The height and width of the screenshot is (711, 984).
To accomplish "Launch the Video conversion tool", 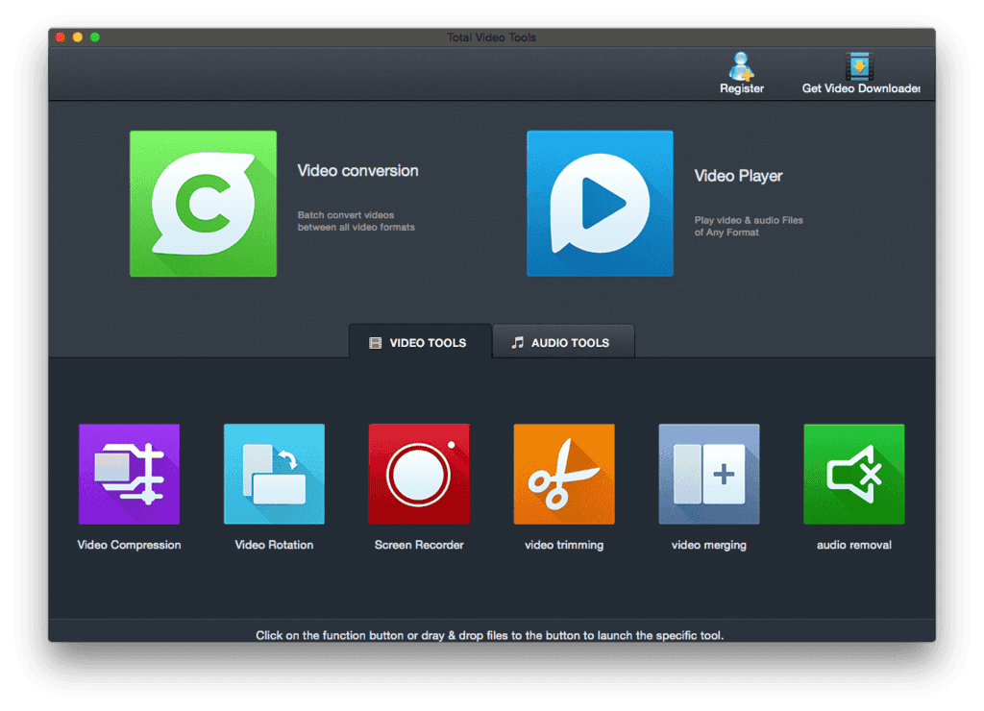I will (x=203, y=203).
